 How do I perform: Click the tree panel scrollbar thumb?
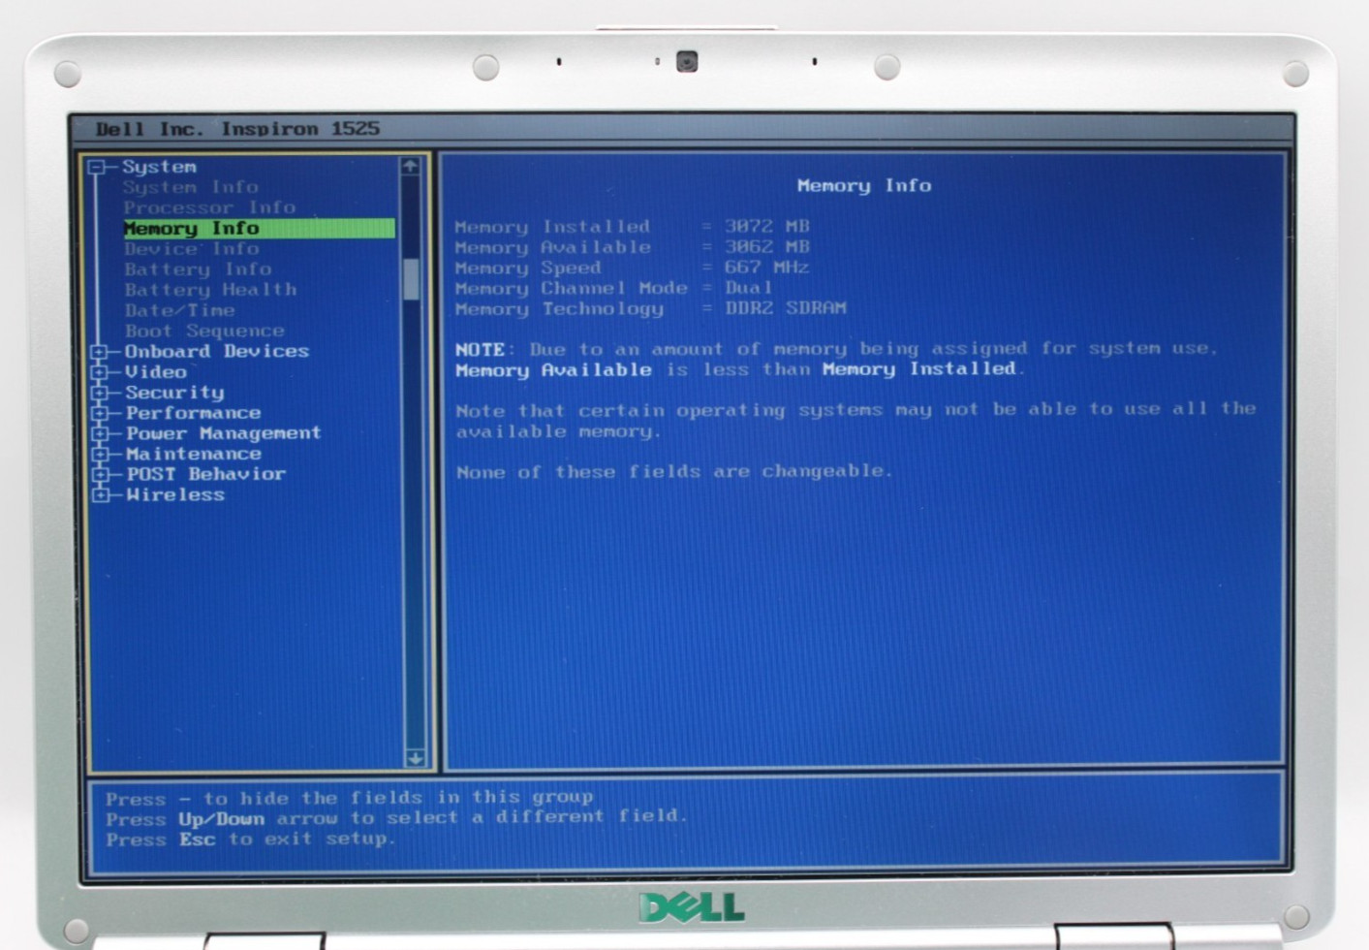(412, 279)
